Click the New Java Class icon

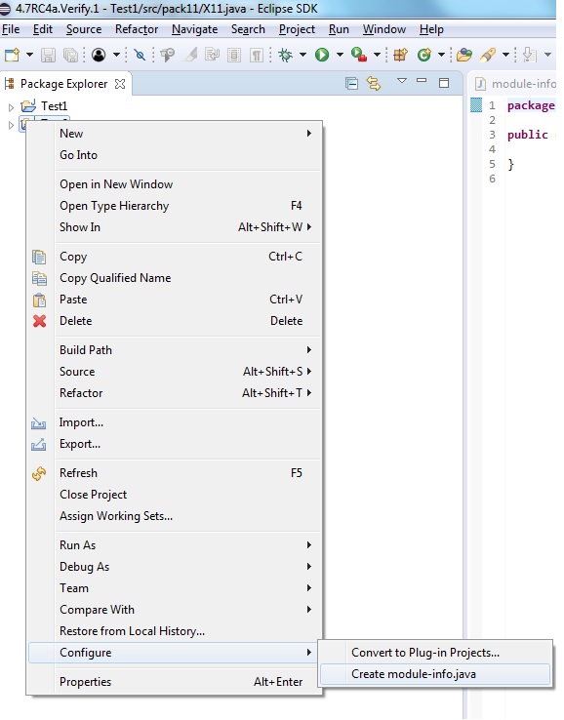[x=423, y=55]
